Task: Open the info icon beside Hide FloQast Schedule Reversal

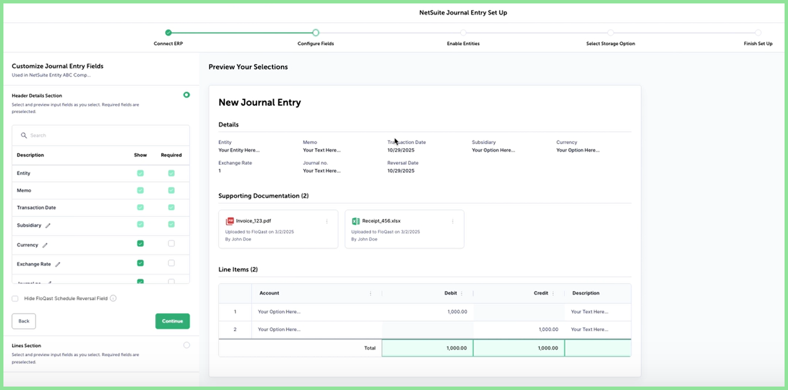Action: [x=113, y=298]
